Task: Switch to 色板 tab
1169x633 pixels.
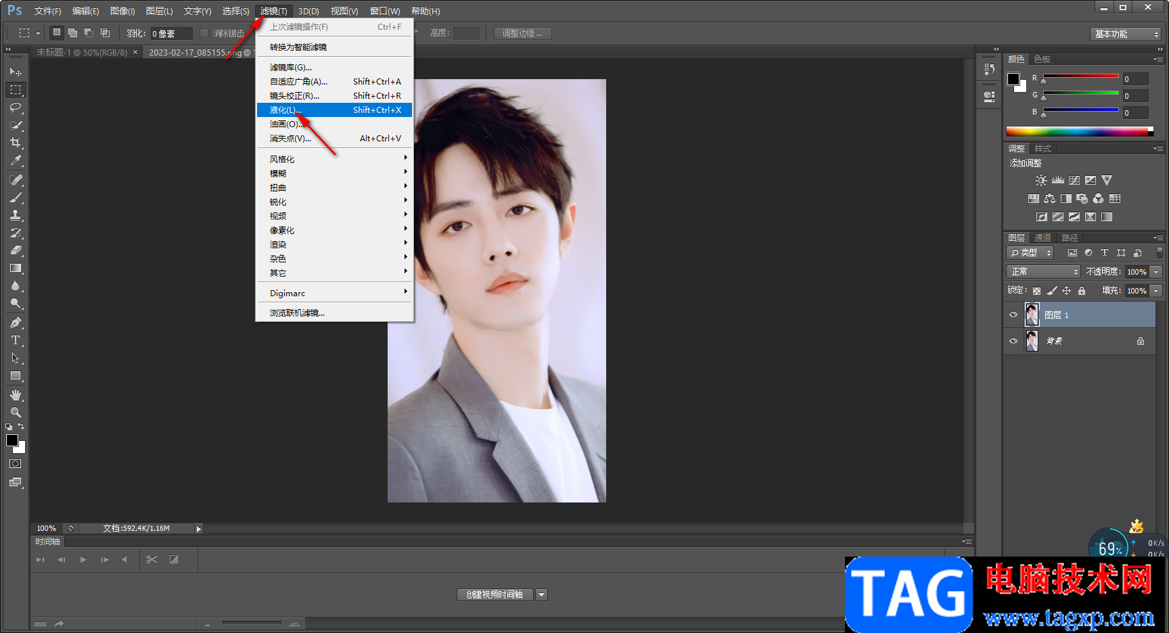Action: tap(1042, 59)
